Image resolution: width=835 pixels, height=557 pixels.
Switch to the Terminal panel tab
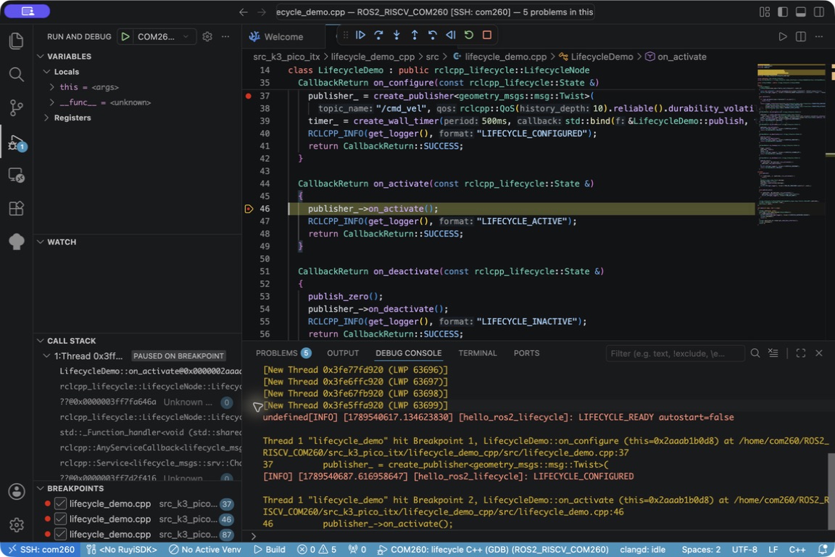pos(477,353)
